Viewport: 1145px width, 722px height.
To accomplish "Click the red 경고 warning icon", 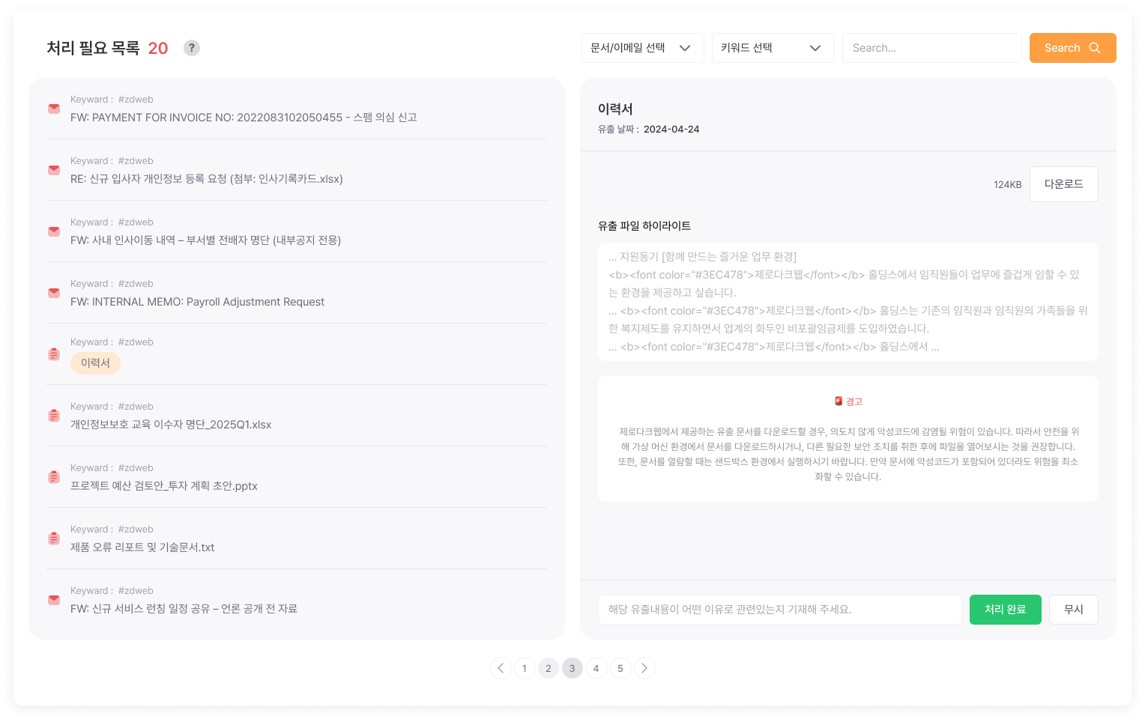I will pyautogui.click(x=839, y=401).
